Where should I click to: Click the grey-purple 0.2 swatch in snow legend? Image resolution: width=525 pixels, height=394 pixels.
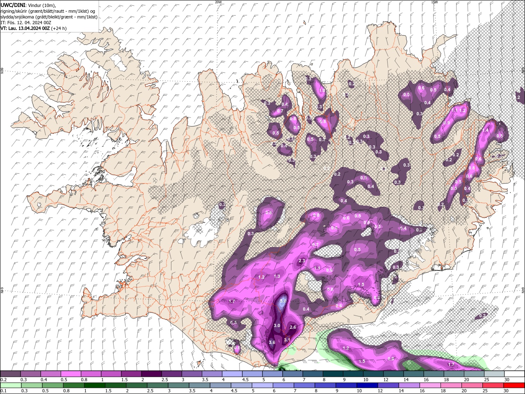point(10,374)
